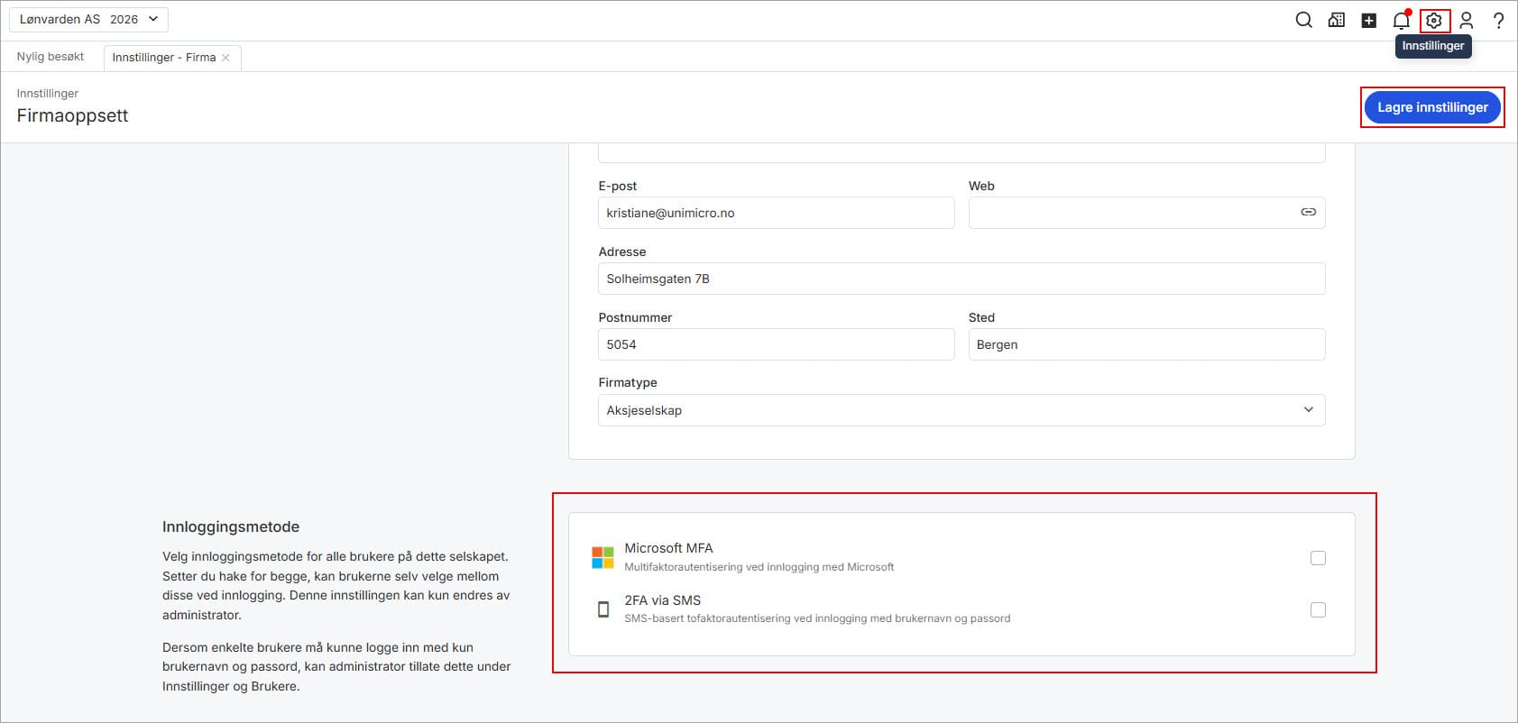Enable the Microsoft MFA checkbox
Screen dimensions: 1518x723
pos(1318,558)
